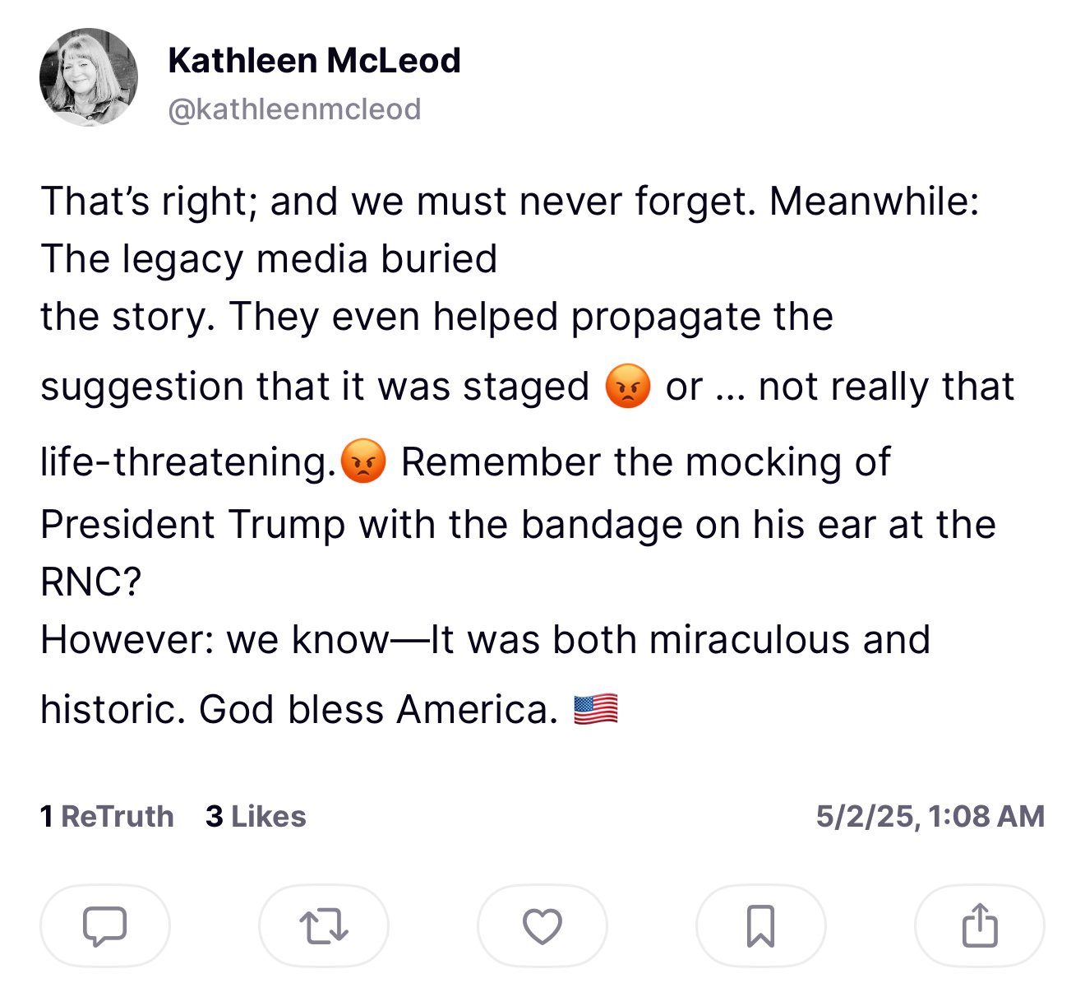This screenshot has width=1085, height=1006.
Task: View the "3 Likes" list
Action: point(256,816)
